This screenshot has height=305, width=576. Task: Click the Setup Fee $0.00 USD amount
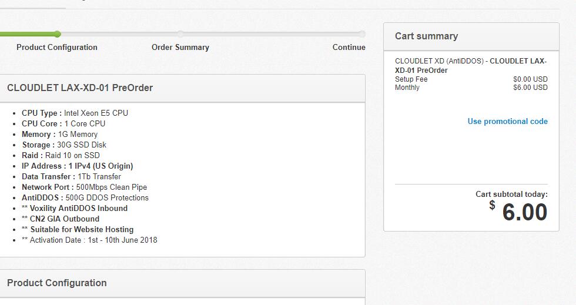pyautogui.click(x=530, y=79)
